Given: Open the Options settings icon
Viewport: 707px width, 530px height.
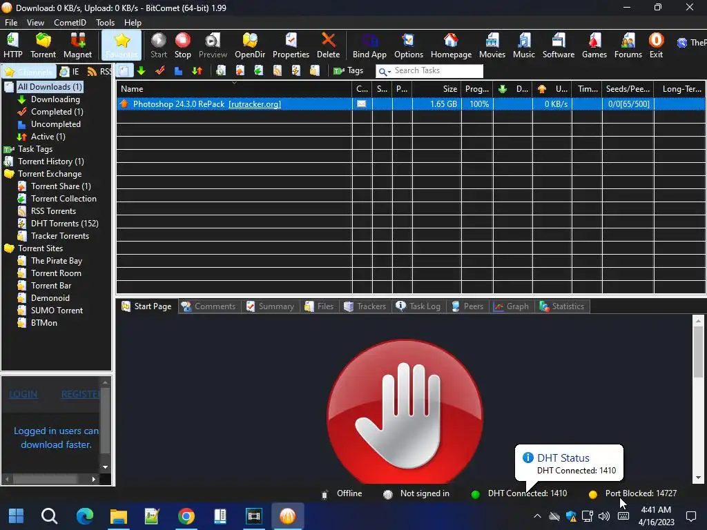Looking at the screenshot, I should 409,45.
